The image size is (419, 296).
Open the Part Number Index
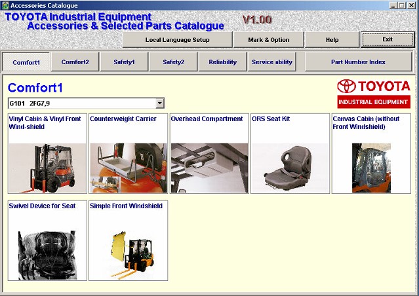(358, 62)
